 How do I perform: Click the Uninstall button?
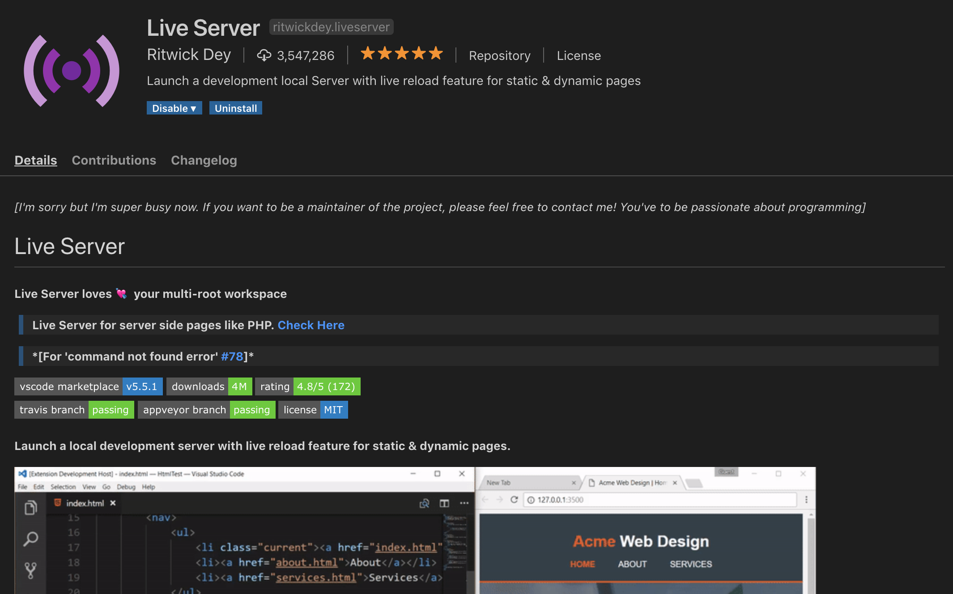pyautogui.click(x=236, y=108)
